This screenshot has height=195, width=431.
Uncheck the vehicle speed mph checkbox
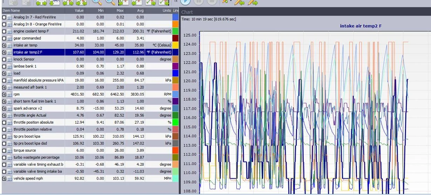pyautogui.click(x=4, y=179)
